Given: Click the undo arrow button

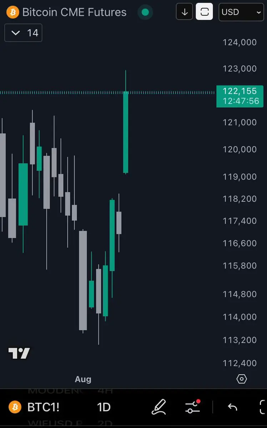Looking at the screenshot, I should 232,407.
